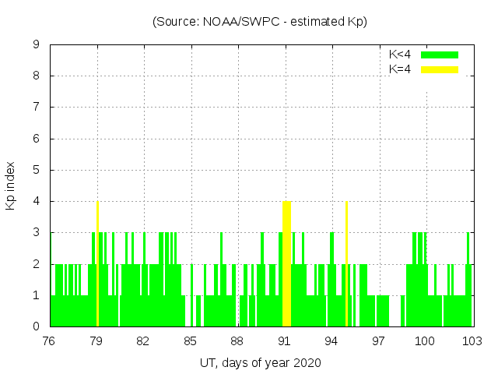Click the x-axis tick label 97
Viewport: 498px width, 374px height.
click(x=378, y=341)
